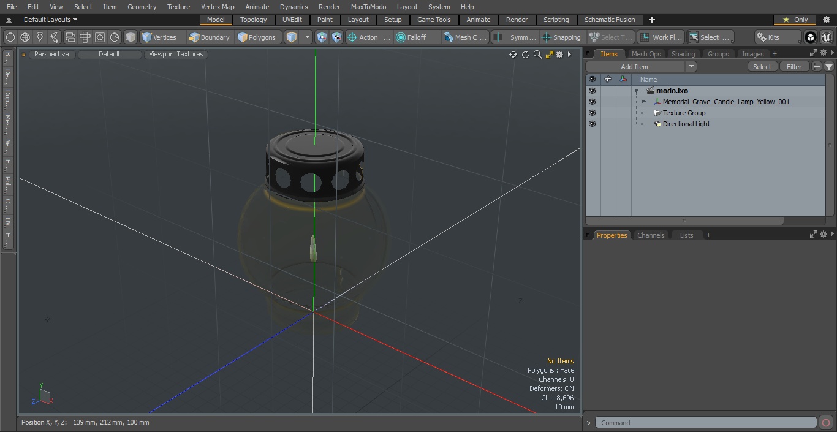Open the Work Plane menu
This screenshot has height=432, width=837.
click(661, 37)
